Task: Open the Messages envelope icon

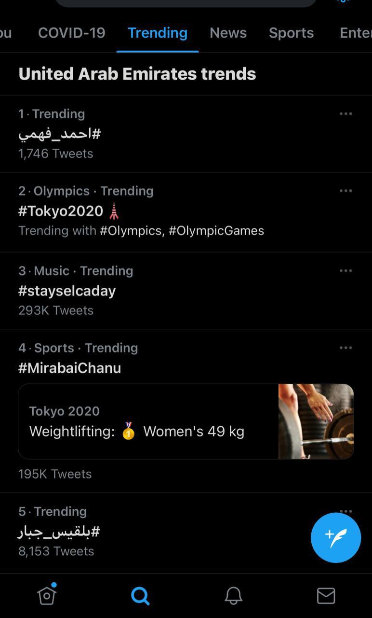Action: [x=326, y=596]
